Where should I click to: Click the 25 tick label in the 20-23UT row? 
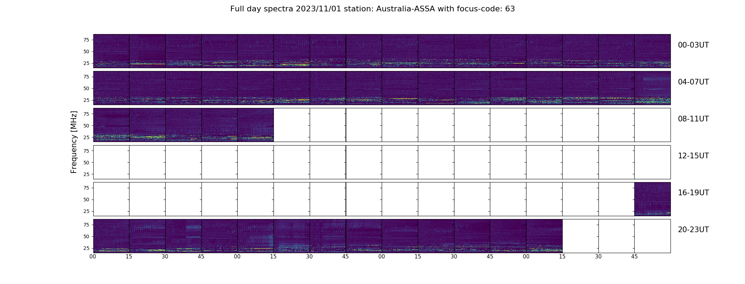[86, 248]
